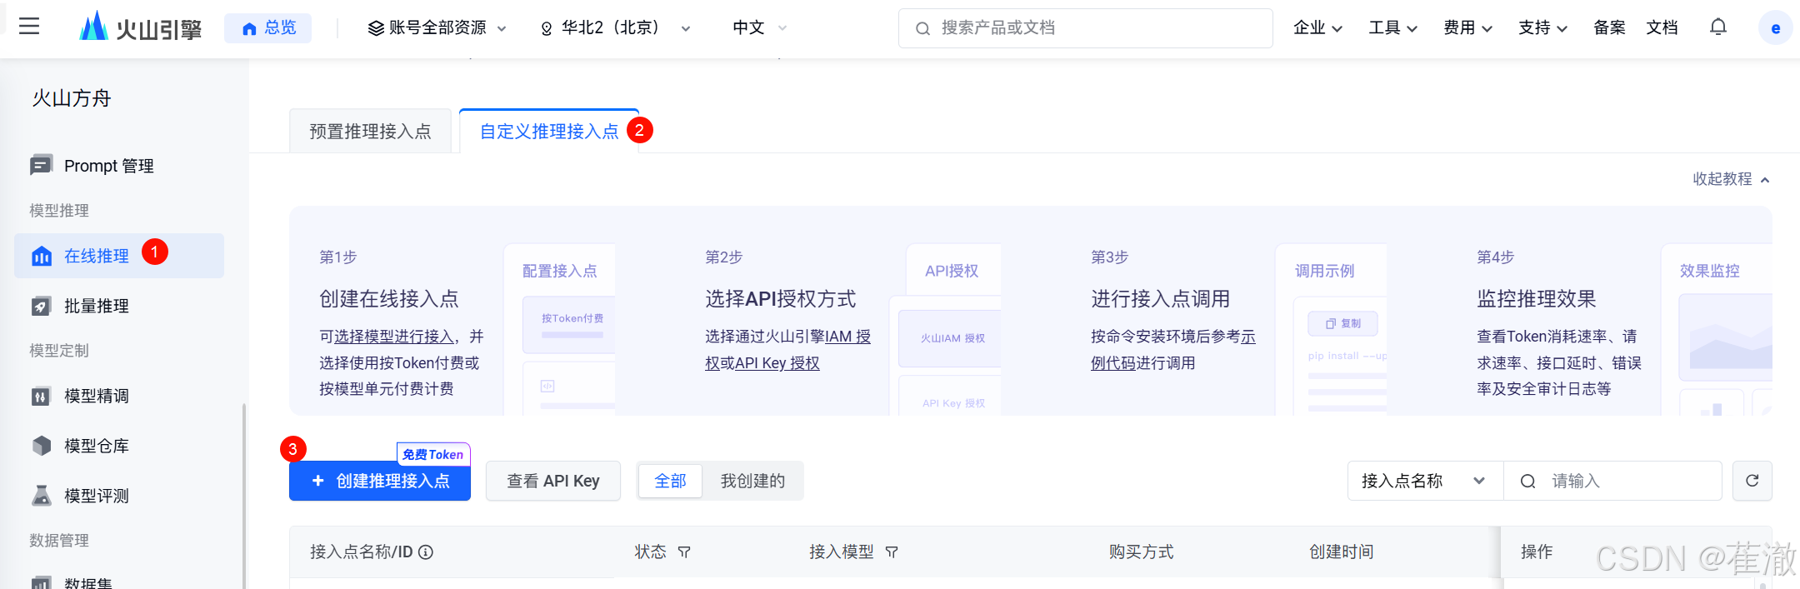The height and width of the screenshot is (589, 1800).
Task: Open the 支持 menu
Action: click(x=1542, y=27)
